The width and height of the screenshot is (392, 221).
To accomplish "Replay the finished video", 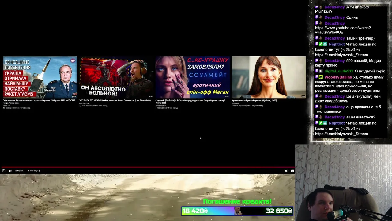I will tap(4, 171).
